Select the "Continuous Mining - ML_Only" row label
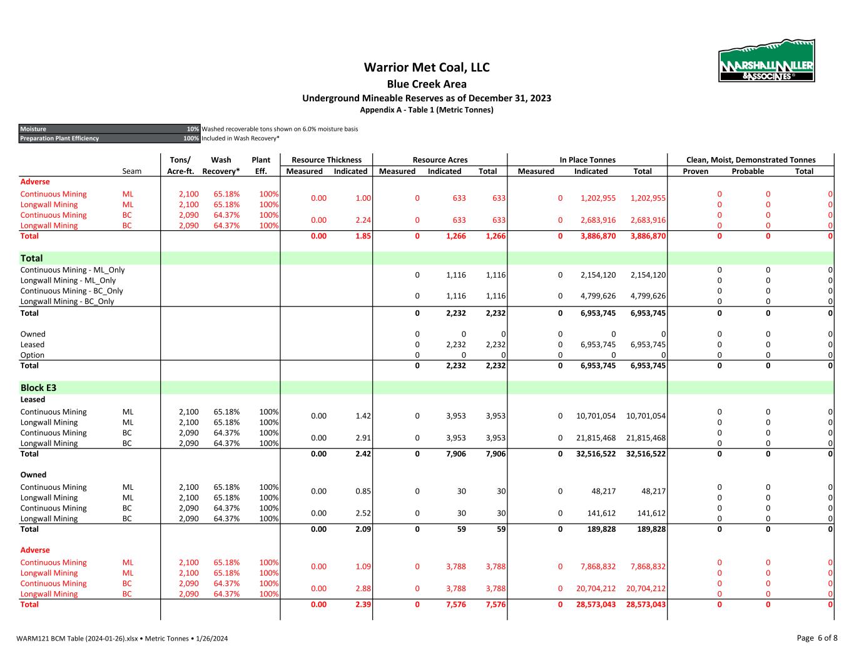 point(73,270)
